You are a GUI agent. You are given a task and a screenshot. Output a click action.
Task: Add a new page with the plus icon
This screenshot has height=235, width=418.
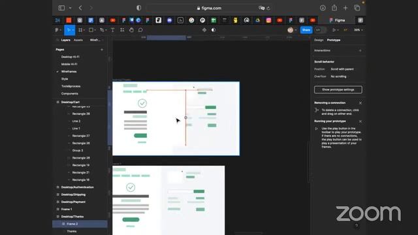[x=102, y=50]
